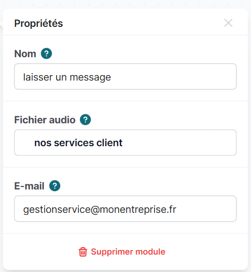The height and width of the screenshot is (272, 251).
Task: Click the word 'client' in audio field
Action: click(x=109, y=143)
